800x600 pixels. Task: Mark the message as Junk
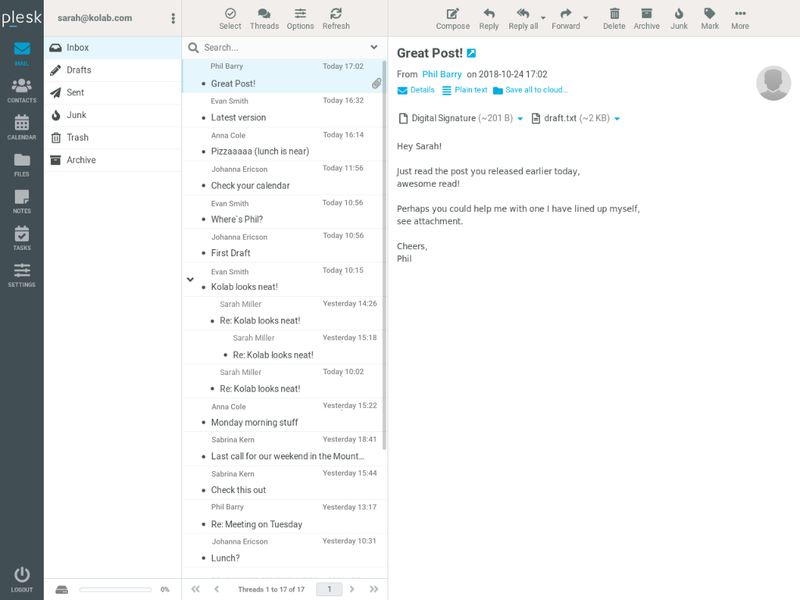[x=678, y=18]
